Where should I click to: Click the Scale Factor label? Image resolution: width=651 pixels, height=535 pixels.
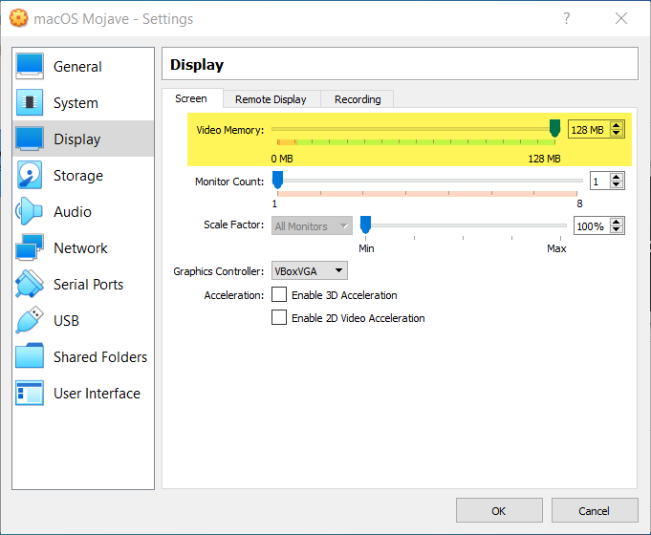[x=234, y=225]
